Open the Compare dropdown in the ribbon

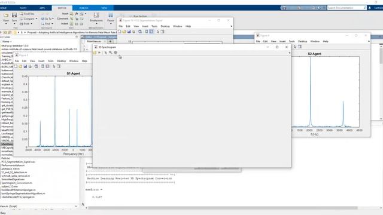[x=29, y=19]
